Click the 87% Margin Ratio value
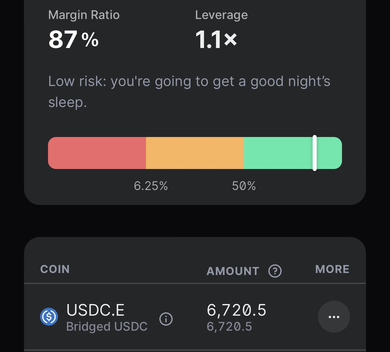Image resolution: width=390 pixels, height=352 pixels. point(73,40)
